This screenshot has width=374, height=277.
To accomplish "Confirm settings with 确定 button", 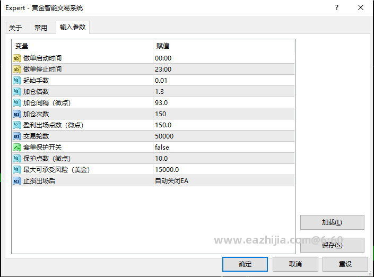I will pos(245,264).
